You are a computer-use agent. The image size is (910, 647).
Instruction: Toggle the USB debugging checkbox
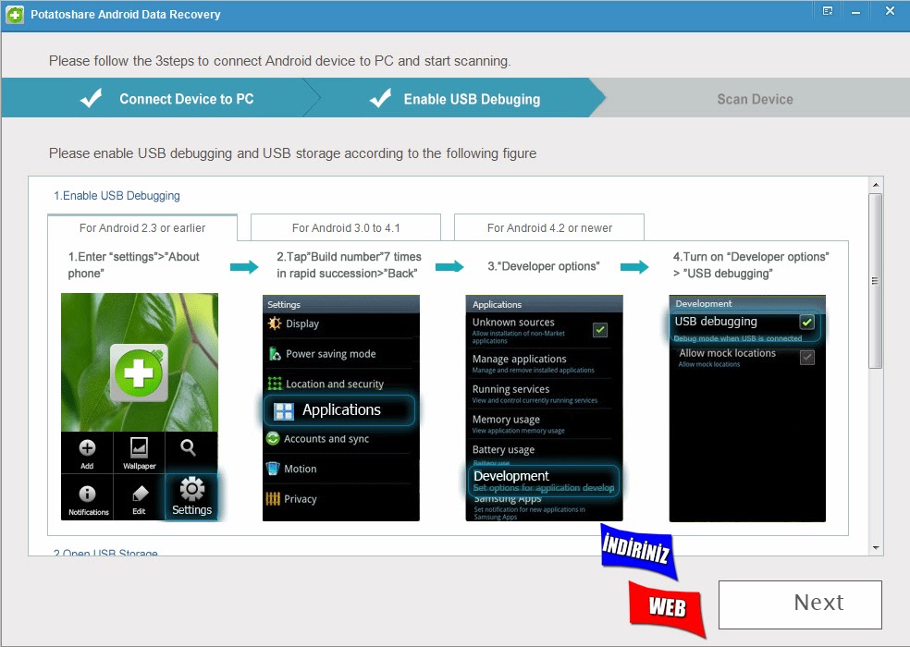pos(806,322)
